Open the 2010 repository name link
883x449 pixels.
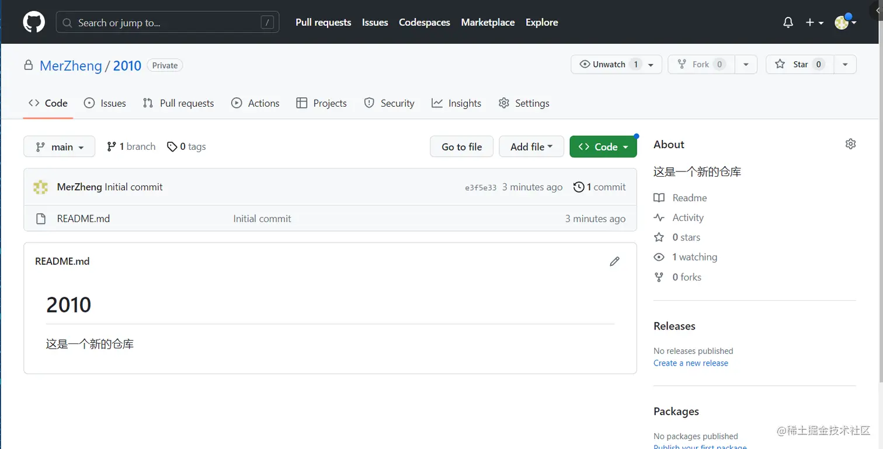pos(127,65)
